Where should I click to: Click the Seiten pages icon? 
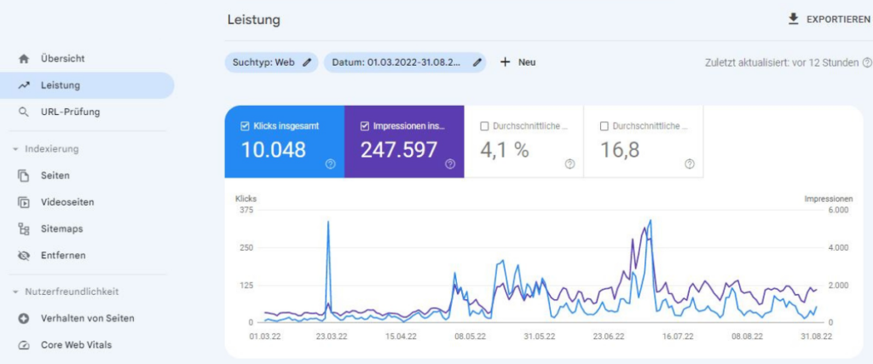pos(23,176)
